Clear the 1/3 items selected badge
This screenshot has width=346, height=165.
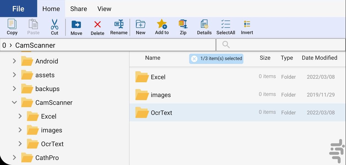194,59
